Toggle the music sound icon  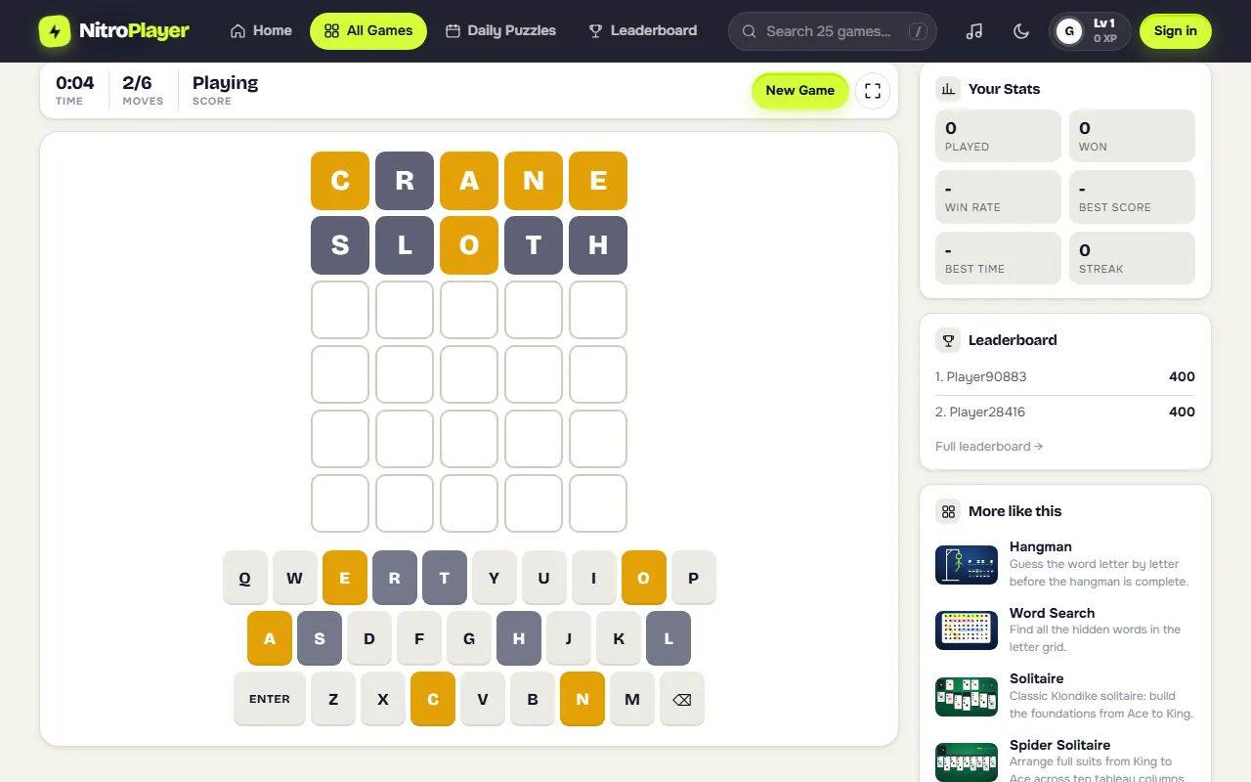973,31
